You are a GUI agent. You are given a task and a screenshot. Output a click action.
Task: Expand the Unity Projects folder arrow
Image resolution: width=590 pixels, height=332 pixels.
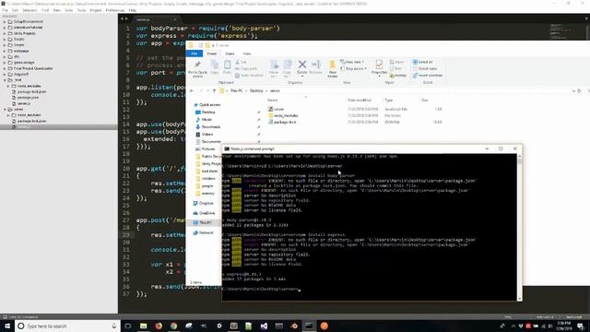point(5,33)
